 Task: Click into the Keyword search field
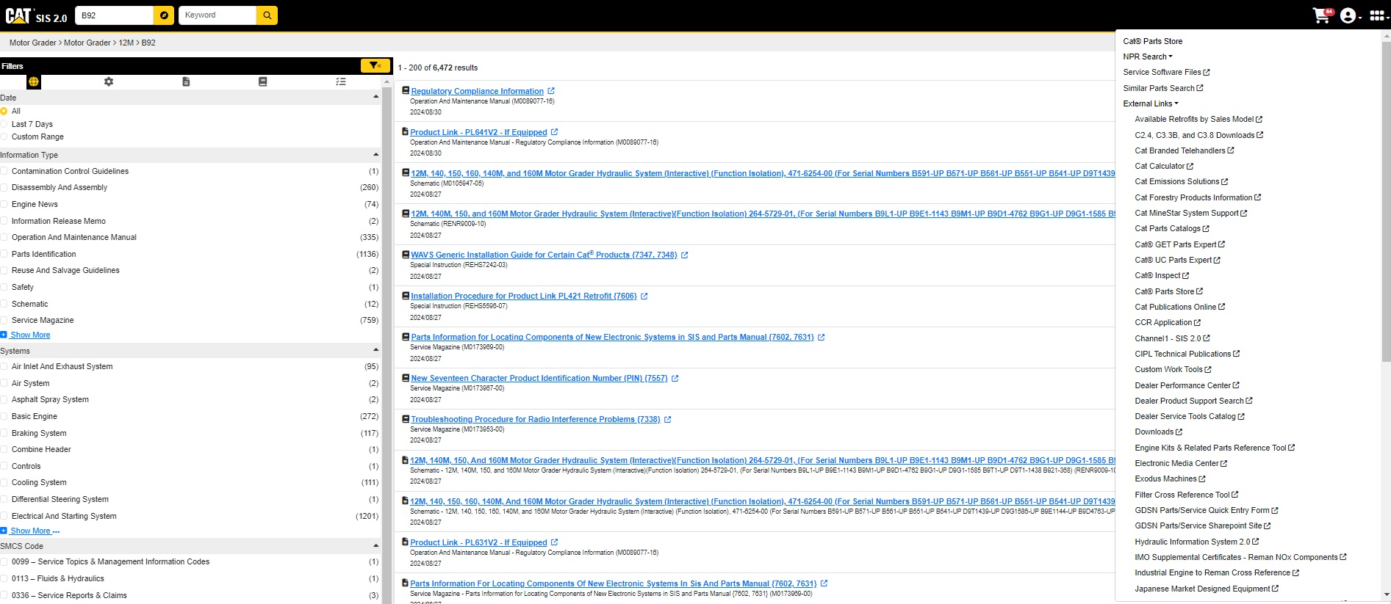218,15
